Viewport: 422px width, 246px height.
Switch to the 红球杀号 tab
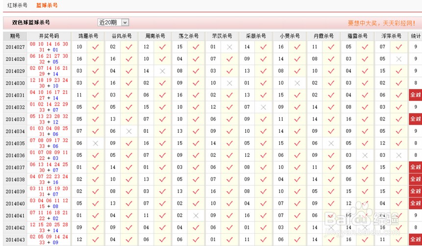17,5
